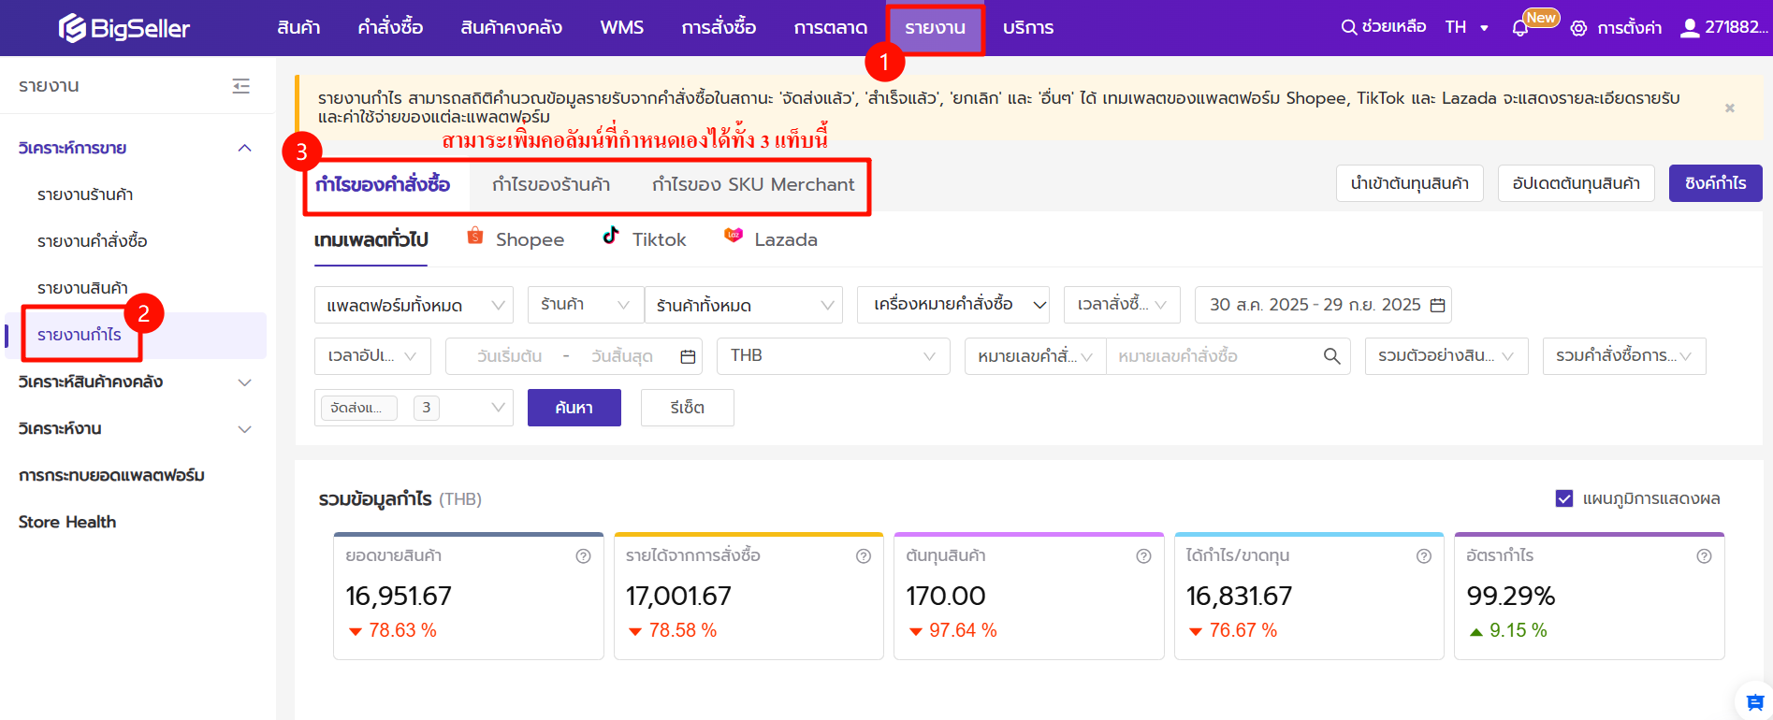
Task: Open the การตลาด top menu
Action: [830, 28]
